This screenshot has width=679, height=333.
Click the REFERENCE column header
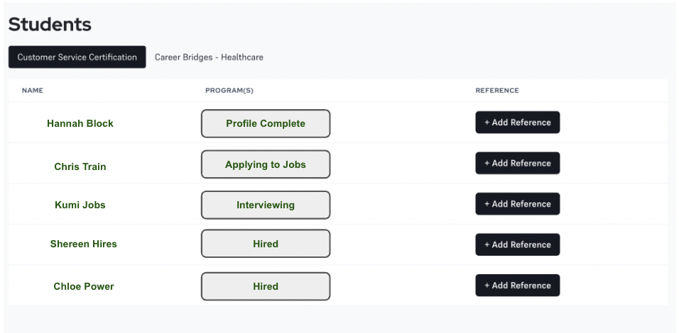[497, 91]
